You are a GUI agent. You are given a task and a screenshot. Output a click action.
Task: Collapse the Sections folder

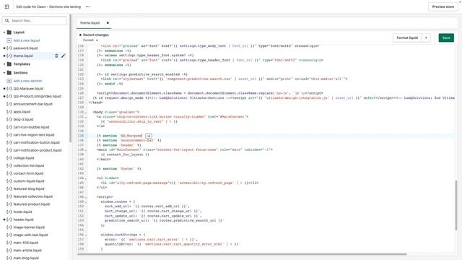point(4,72)
